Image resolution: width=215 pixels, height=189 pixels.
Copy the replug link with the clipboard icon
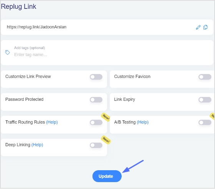205,27
